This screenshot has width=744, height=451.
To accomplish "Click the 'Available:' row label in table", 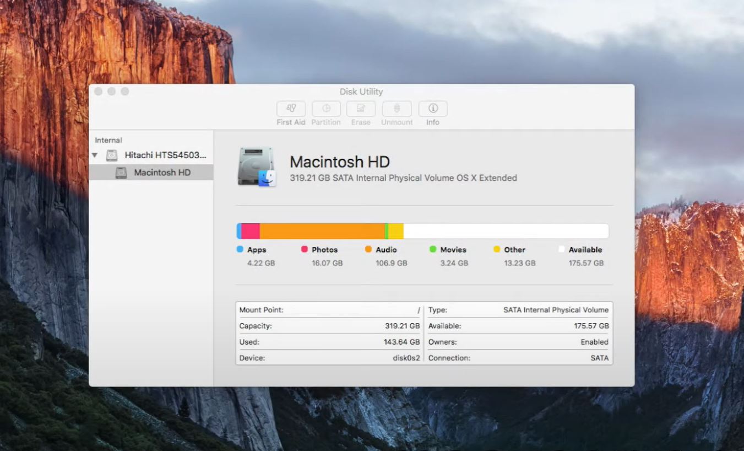I will click(x=445, y=326).
